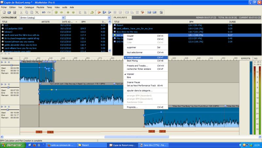The height and width of the screenshot is (148, 262).
Task: Undo the last action
Action: [44, 12]
